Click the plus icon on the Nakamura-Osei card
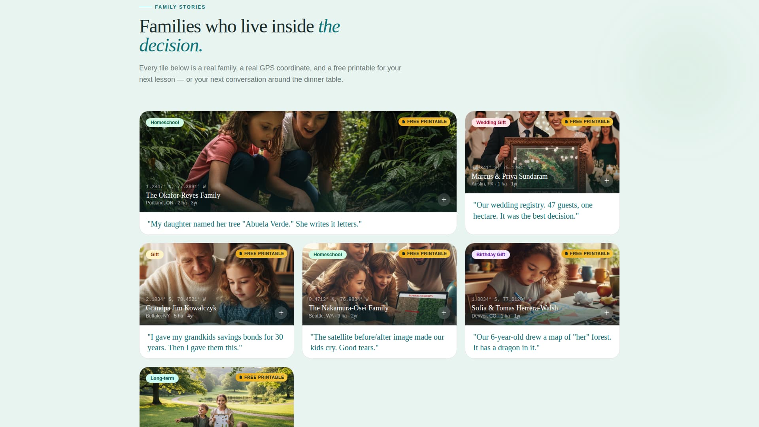 point(444,312)
